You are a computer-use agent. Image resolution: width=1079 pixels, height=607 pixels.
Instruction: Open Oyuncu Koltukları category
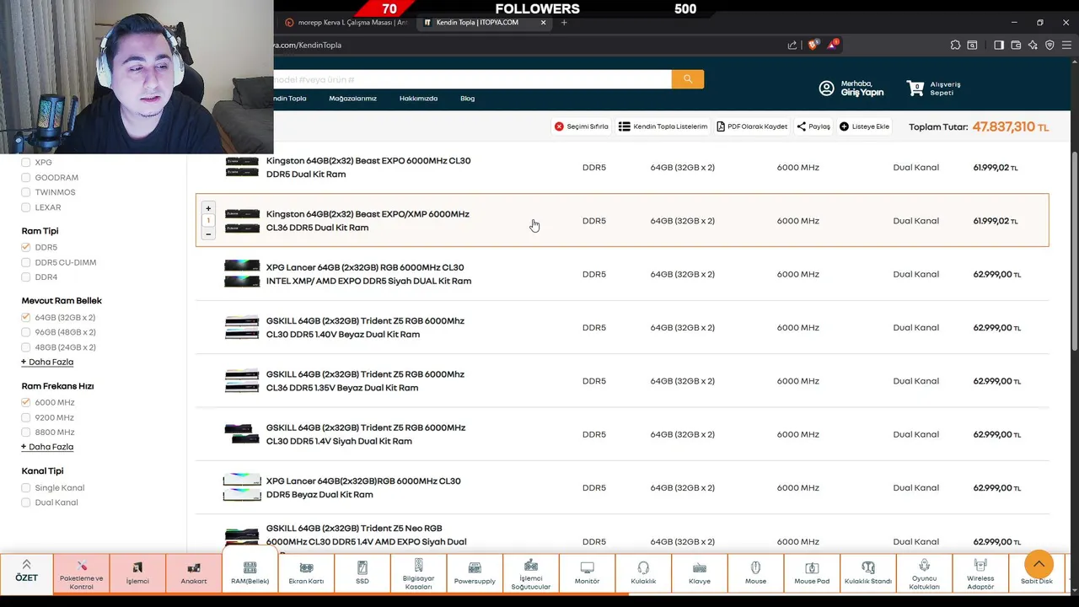(924, 573)
